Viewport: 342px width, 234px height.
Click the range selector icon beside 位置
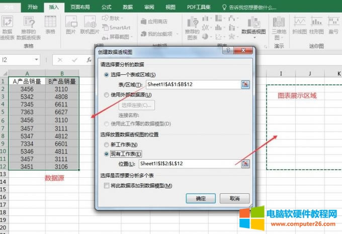(245, 164)
